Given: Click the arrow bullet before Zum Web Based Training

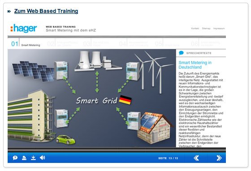Looking at the screenshot, I should click(9, 11).
